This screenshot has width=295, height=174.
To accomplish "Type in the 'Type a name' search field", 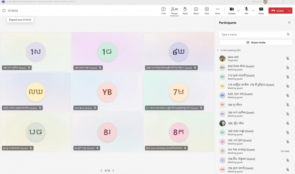I will tap(253, 35).
